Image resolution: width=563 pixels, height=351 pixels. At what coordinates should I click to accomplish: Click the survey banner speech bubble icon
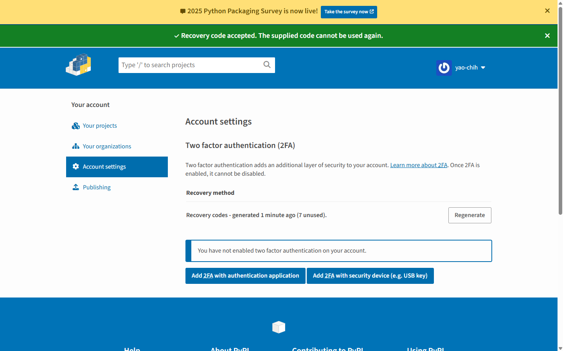[183, 11]
